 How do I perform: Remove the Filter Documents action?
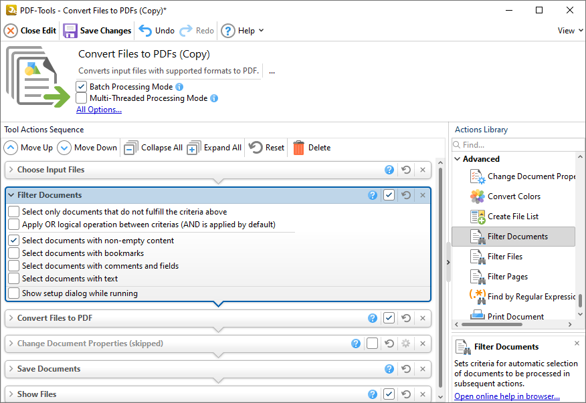click(423, 195)
